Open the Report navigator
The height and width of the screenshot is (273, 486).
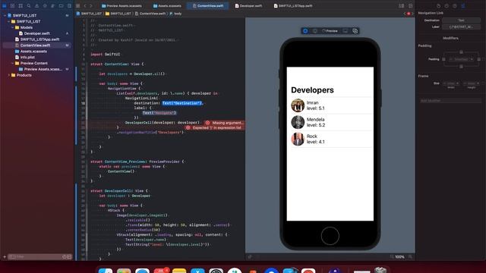(69, 5)
